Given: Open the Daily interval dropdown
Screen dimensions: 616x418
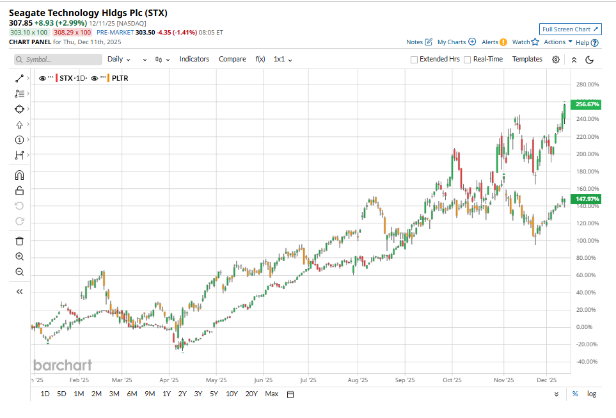Looking at the screenshot, I should point(118,59).
